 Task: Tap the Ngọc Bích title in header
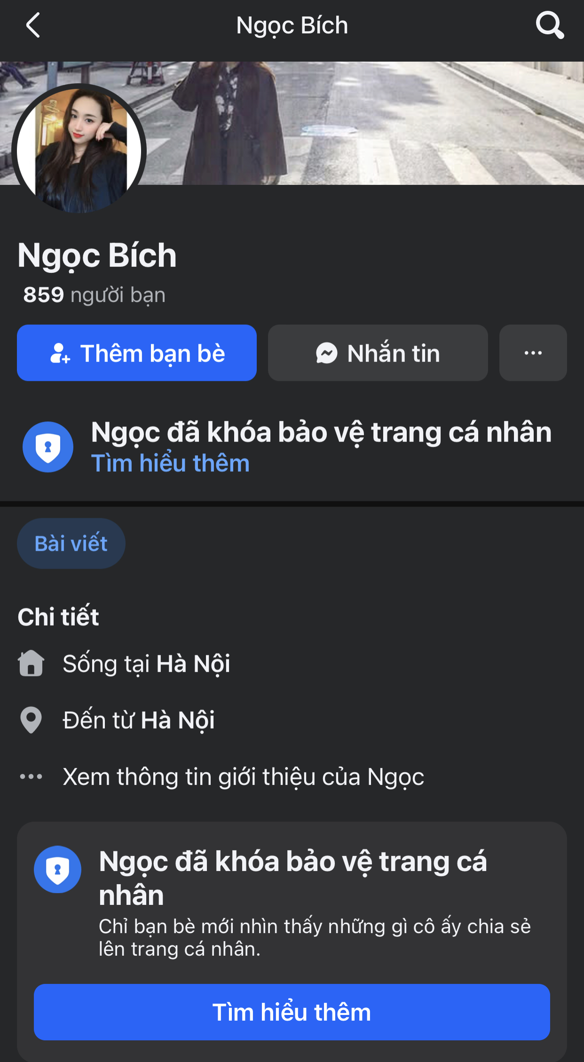point(292,25)
